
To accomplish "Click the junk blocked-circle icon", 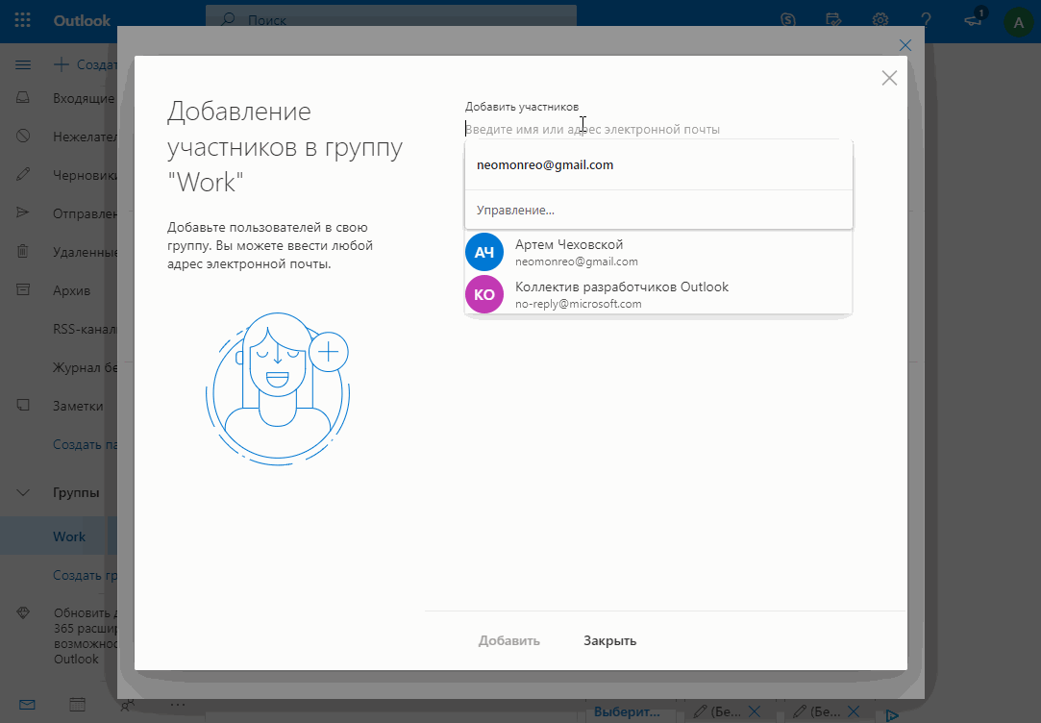I will [22, 137].
